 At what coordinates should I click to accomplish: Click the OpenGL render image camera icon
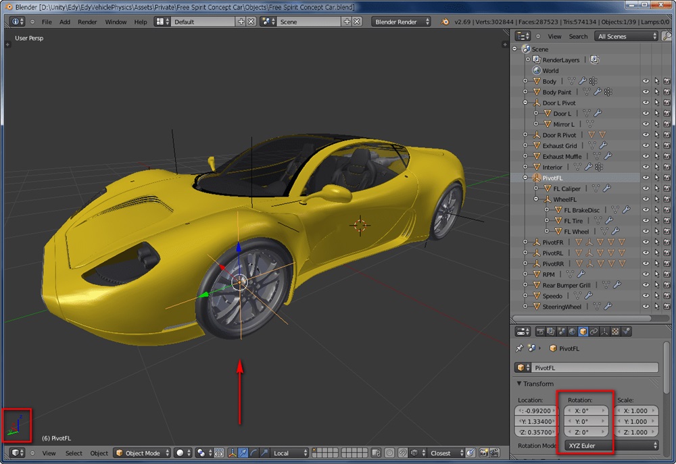pyautogui.click(x=484, y=453)
